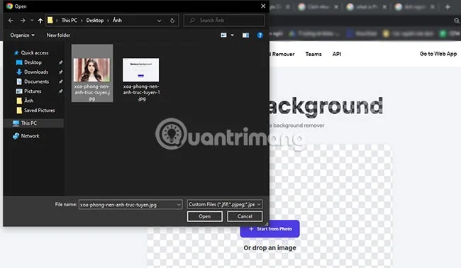Open Documents in the sidebar

36,82
